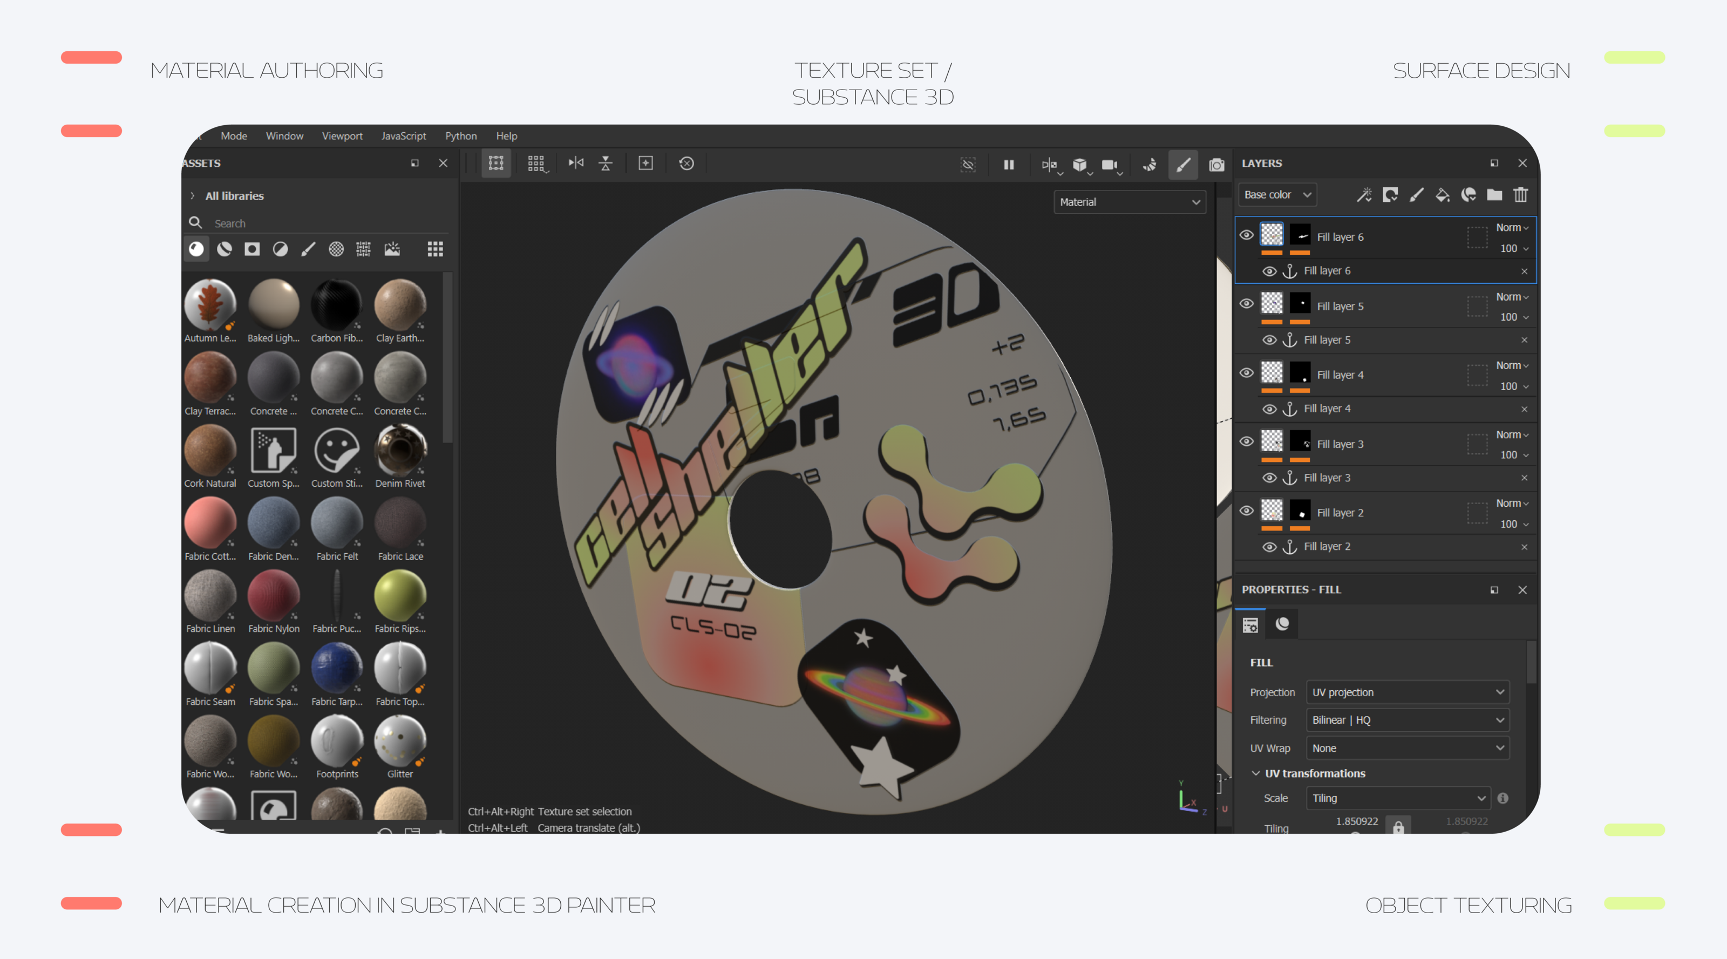The image size is (1727, 959).
Task: Switch assets to grid view icon
Action: [x=435, y=249]
